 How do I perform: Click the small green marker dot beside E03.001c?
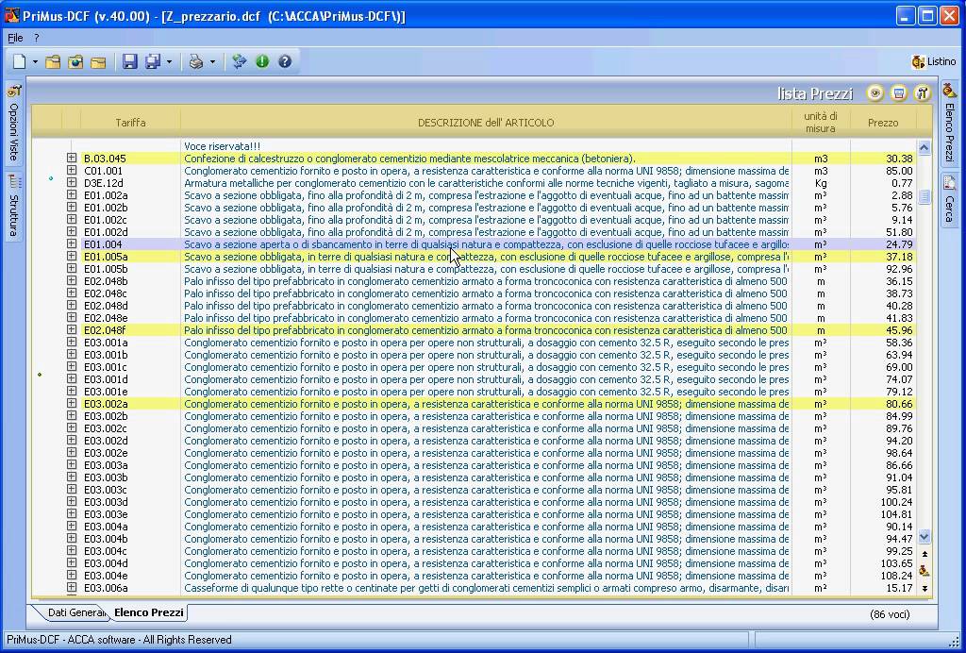40,374
